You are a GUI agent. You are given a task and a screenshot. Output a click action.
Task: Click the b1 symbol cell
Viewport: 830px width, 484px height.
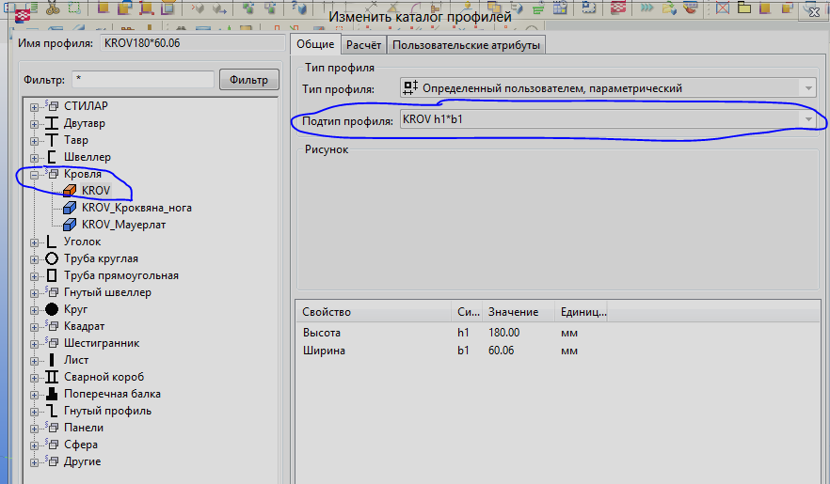pyautogui.click(x=463, y=351)
